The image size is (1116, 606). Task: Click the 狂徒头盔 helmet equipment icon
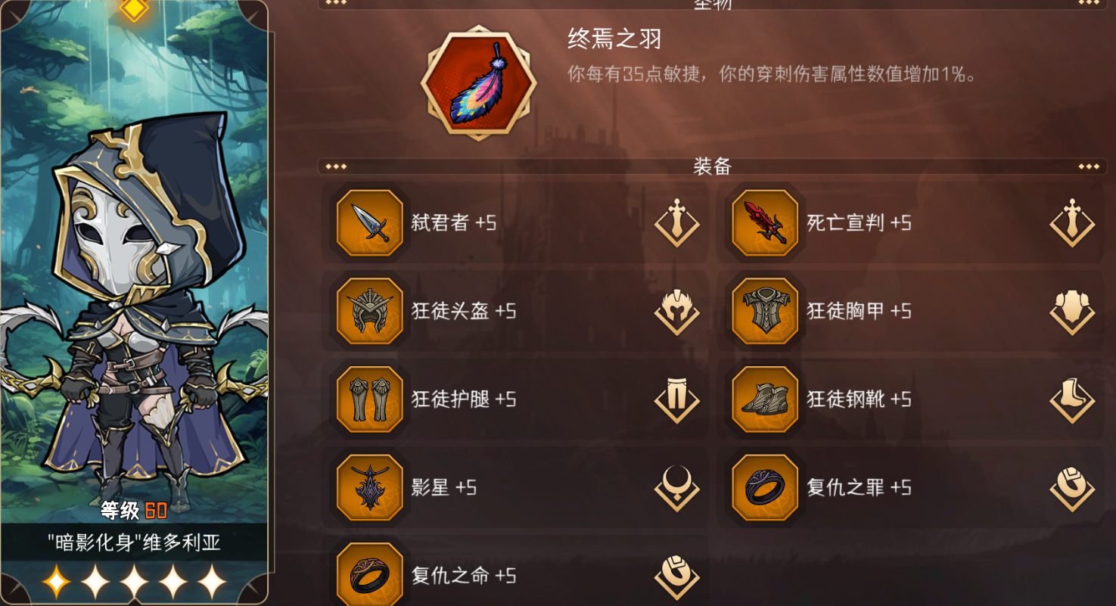369,311
